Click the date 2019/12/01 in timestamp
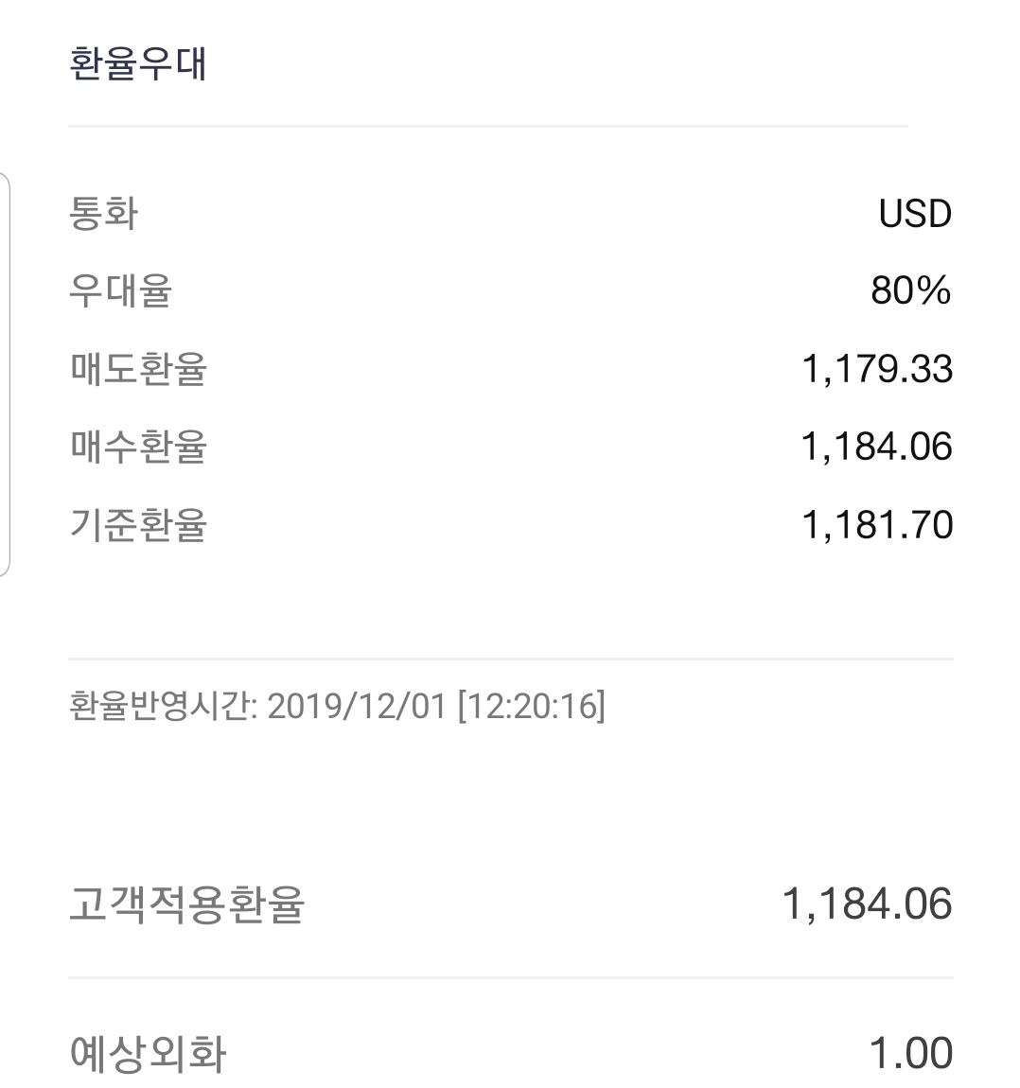 coord(357,707)
